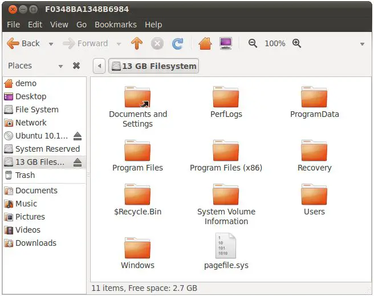This screenshot has width=374, height=296.
Task: Select Downloads in the Places sidebar
Action: click(35, 243)
